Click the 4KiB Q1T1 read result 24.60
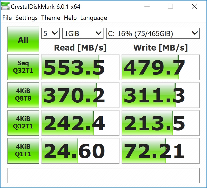 (80, 151)
